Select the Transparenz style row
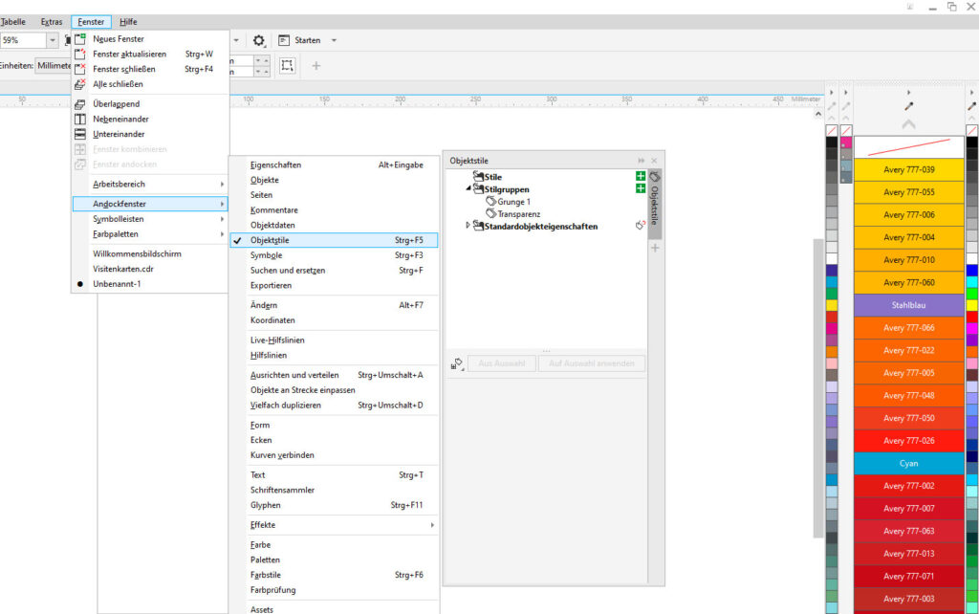Viewport: 979px width, 614px height. pyautogui.click(x=518, y=213)
